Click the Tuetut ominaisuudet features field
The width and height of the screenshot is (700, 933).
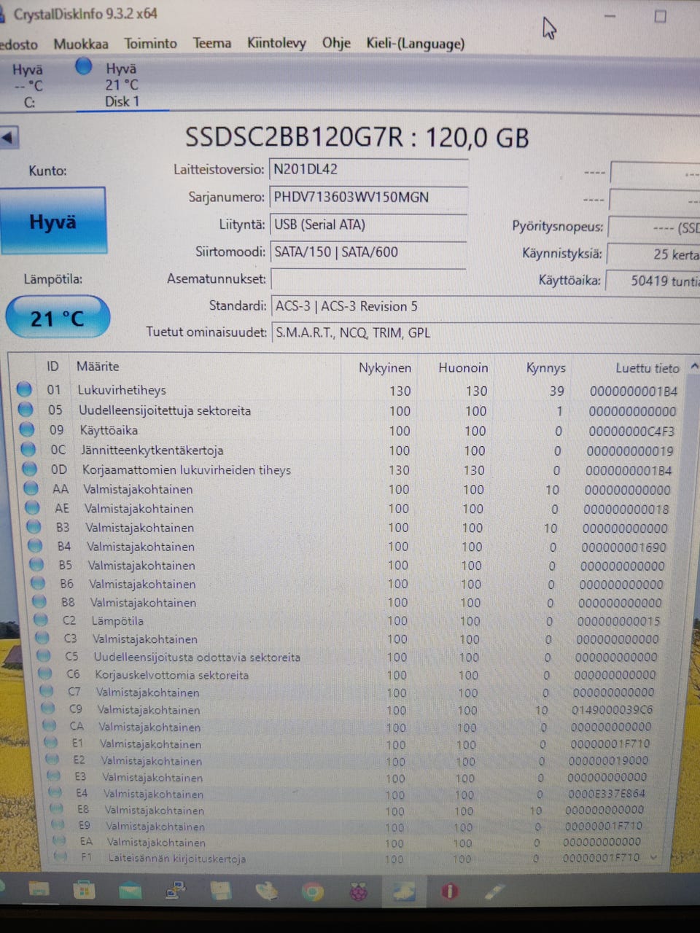click(485, 333)
